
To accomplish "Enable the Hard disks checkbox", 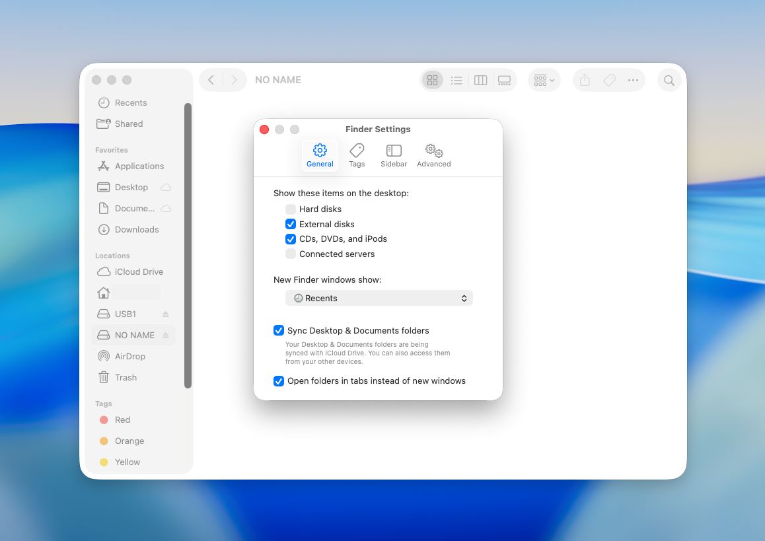I will click(290, 209).
